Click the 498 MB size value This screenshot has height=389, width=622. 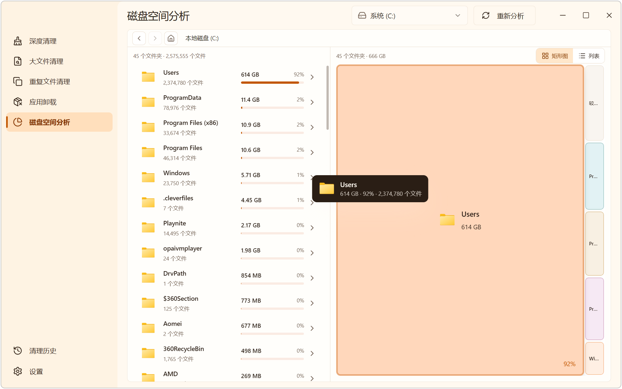click(x=251, y=351)
